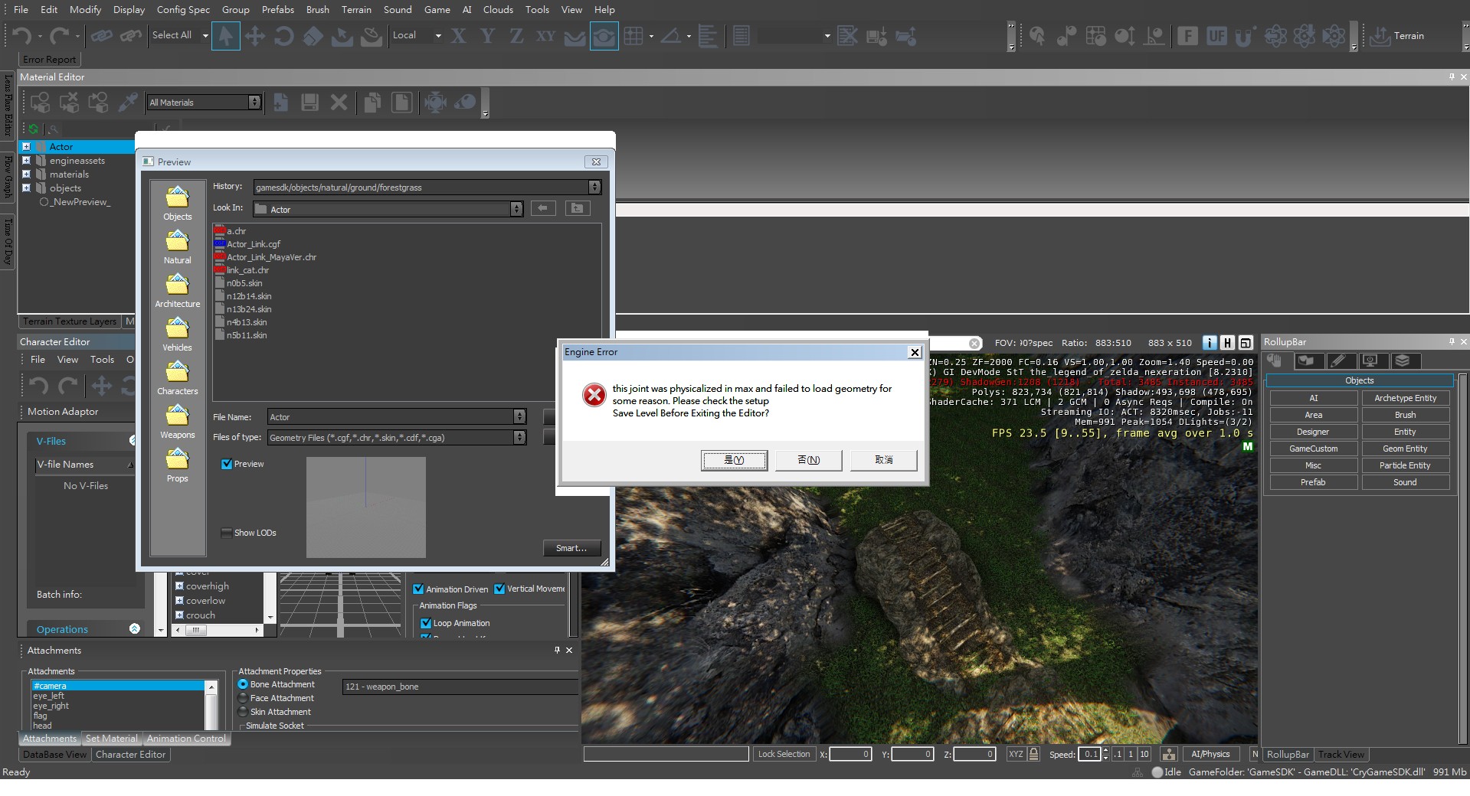The image size is (1470, 796).
Task: Open the Local coordinate system dropdown
Action: (438, 35)
